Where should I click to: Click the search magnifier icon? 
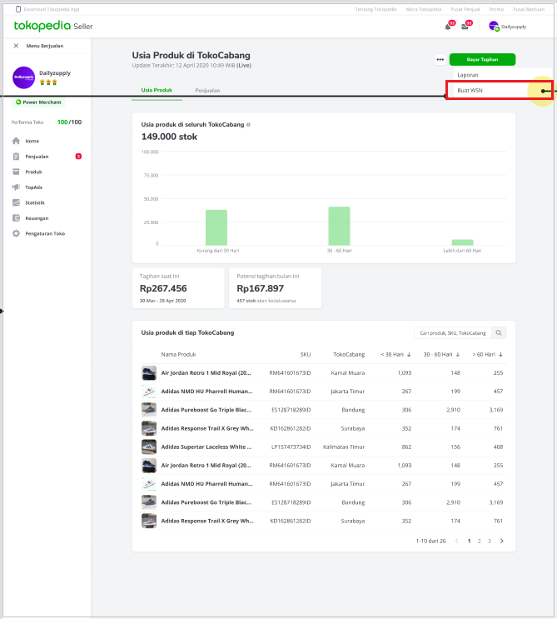point(499,332)
